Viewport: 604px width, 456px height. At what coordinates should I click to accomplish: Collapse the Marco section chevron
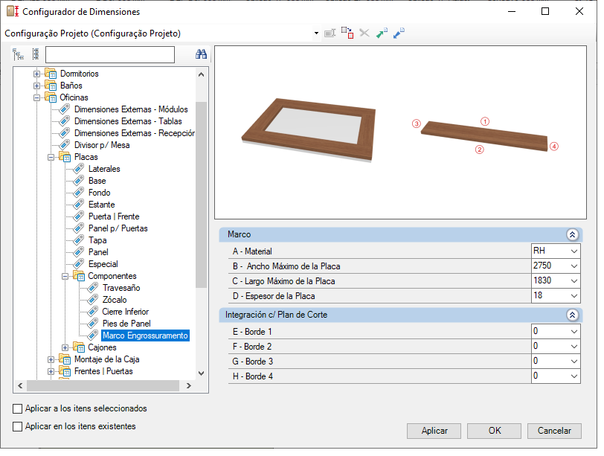pos(573,234)
